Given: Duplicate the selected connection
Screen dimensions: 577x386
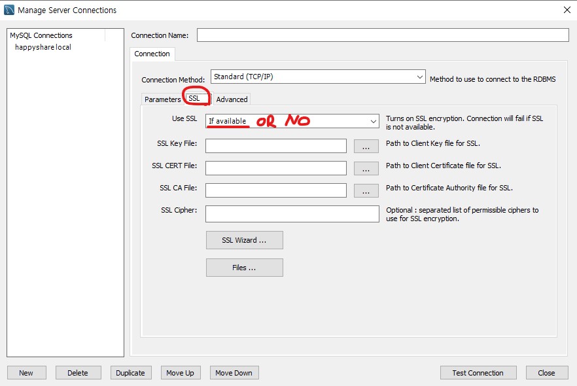Looking at the screenshot, I should pos(131,373).
